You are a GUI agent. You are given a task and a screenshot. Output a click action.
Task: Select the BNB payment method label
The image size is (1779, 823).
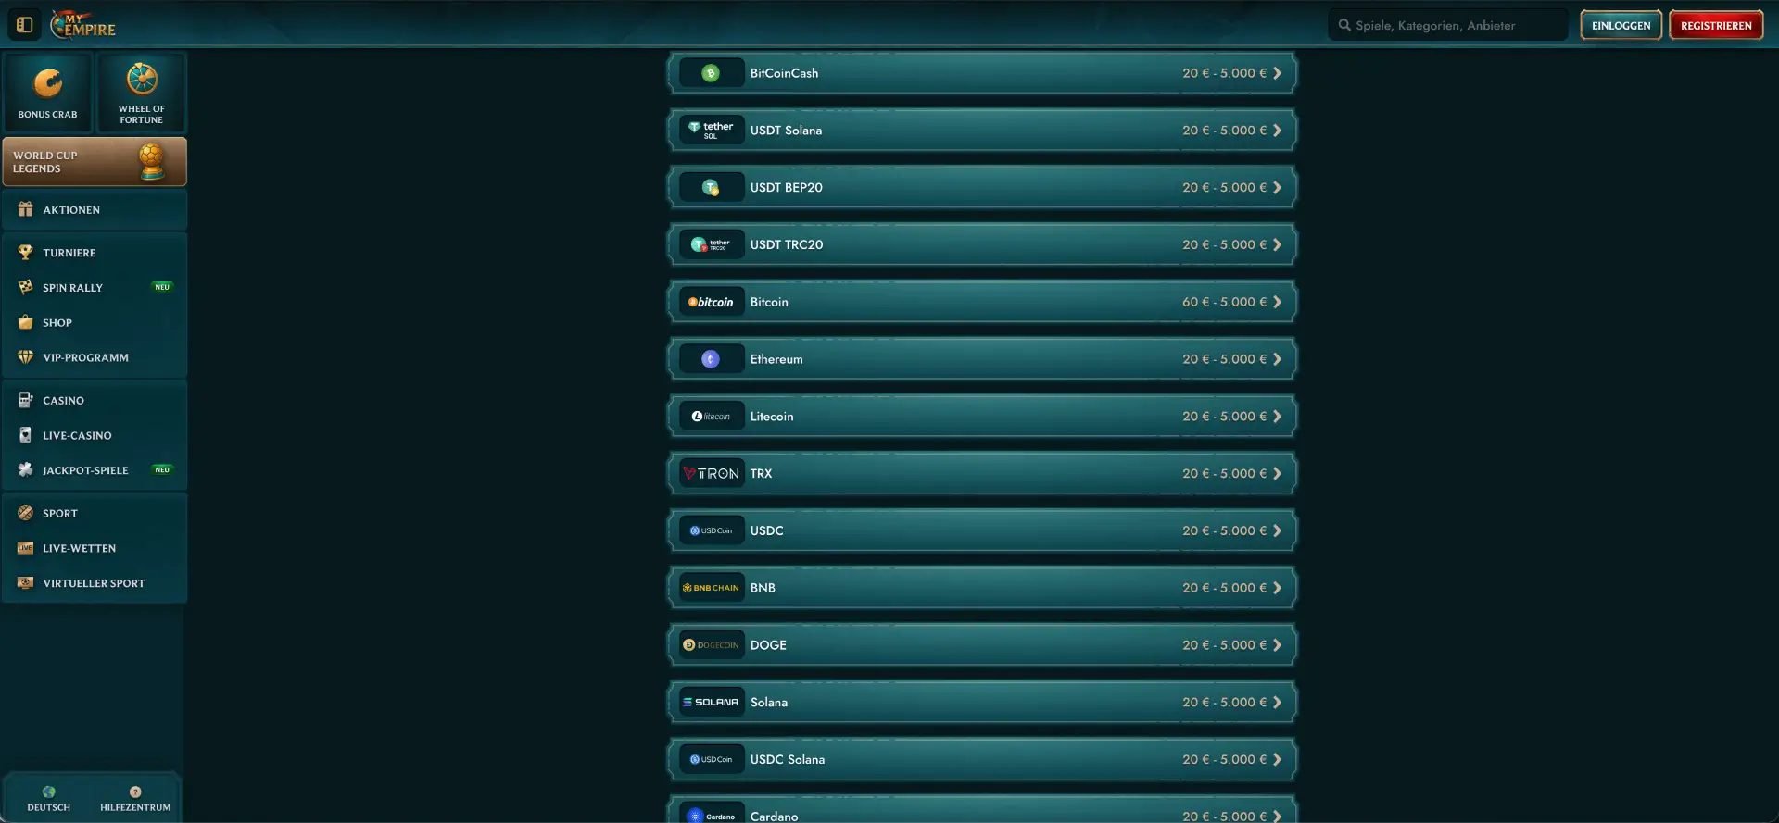[x=763, y=588]
